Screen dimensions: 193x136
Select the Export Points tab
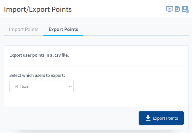point(63,29)
